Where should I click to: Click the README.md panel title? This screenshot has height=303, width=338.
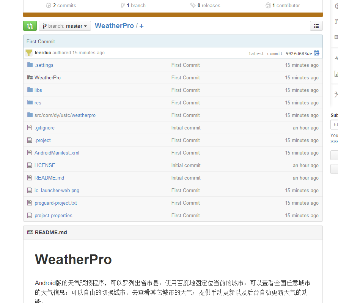pos(51,232)
